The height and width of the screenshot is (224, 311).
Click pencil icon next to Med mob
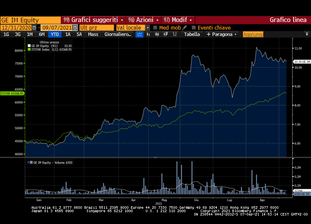[184, 27]
